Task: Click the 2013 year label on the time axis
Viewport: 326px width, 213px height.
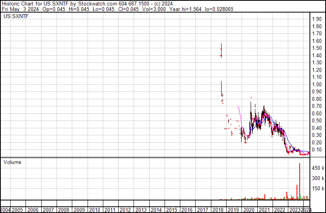Action: pos(141,210)
